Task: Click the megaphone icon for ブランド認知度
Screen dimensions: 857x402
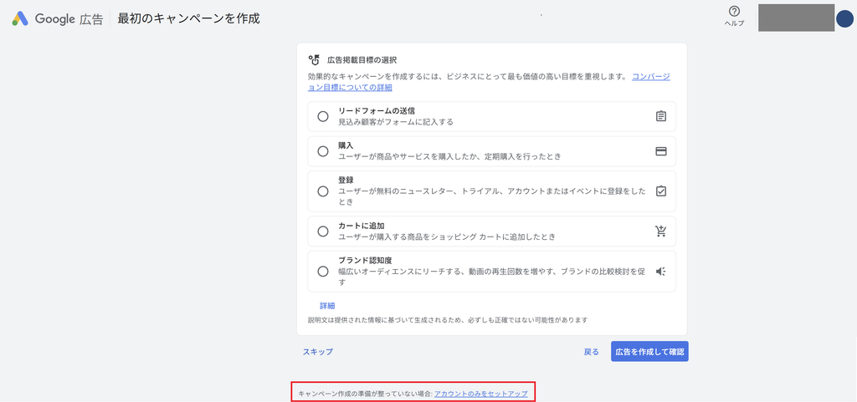Action: pos(661,271)
